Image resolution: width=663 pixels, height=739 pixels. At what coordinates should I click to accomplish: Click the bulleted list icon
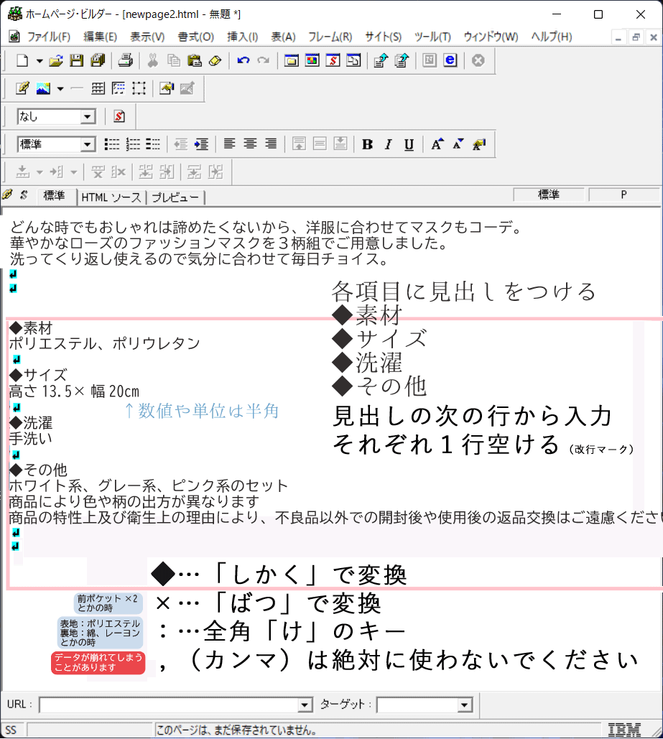click(112, 144)
